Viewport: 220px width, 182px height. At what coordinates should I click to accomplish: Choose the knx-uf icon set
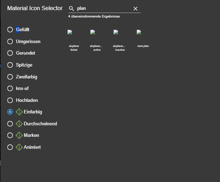10,89
